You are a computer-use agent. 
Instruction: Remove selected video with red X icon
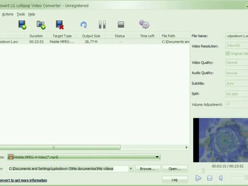pos(60,25)
